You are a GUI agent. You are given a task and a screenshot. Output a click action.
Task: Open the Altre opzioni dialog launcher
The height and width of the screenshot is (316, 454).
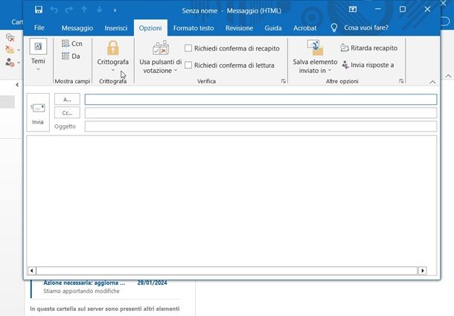click(401, 81)
